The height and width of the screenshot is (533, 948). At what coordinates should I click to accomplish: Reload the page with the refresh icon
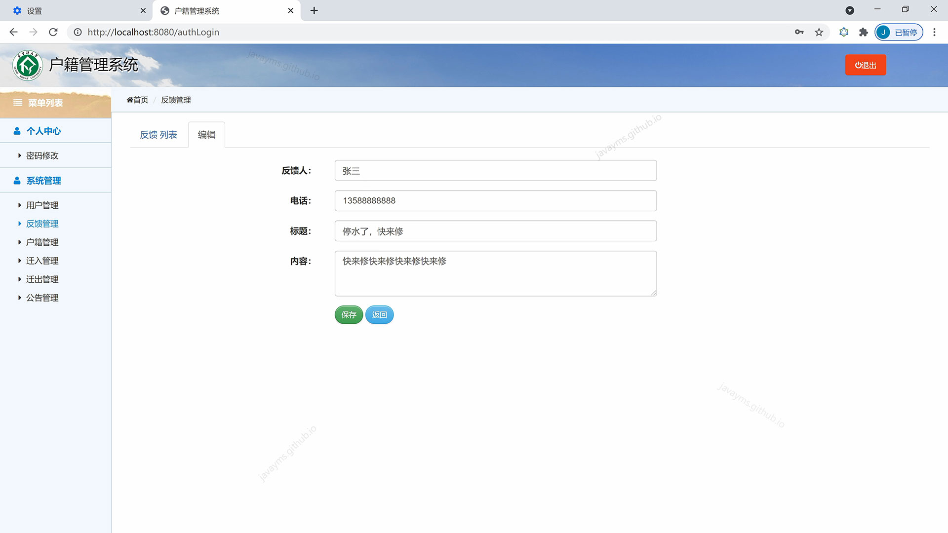(x=53, y=32)
